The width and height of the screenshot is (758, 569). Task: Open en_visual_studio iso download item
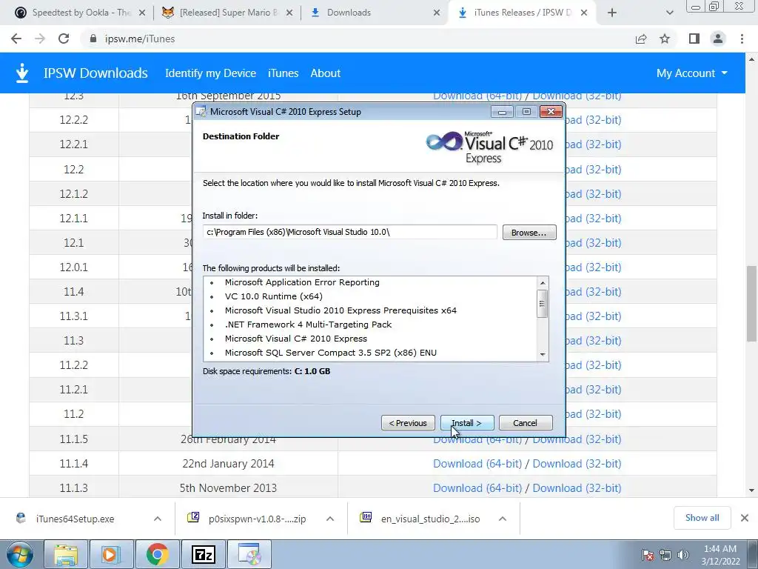[x=430, y=519]
